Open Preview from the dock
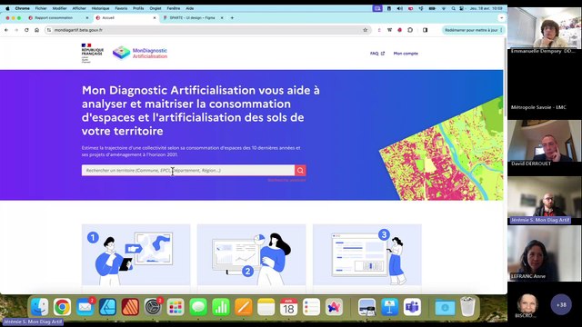The image size is (582, 327). click(x=366, y=307)
